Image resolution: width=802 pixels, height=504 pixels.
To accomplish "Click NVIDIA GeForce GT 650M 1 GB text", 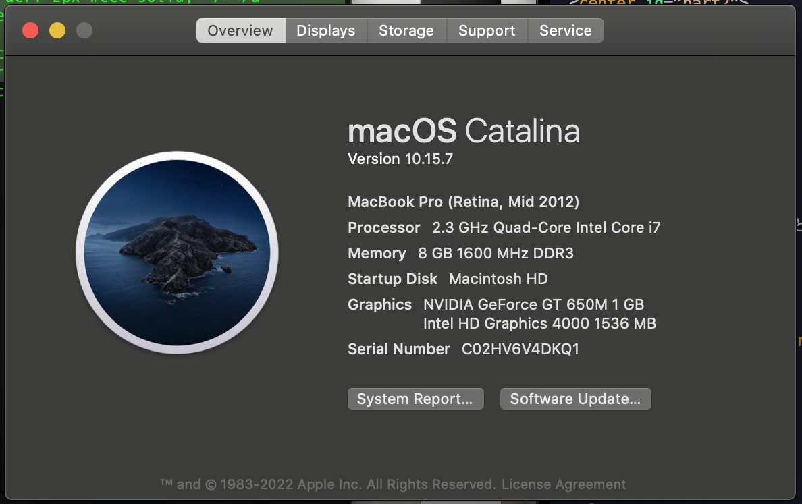I will point(533,304).
